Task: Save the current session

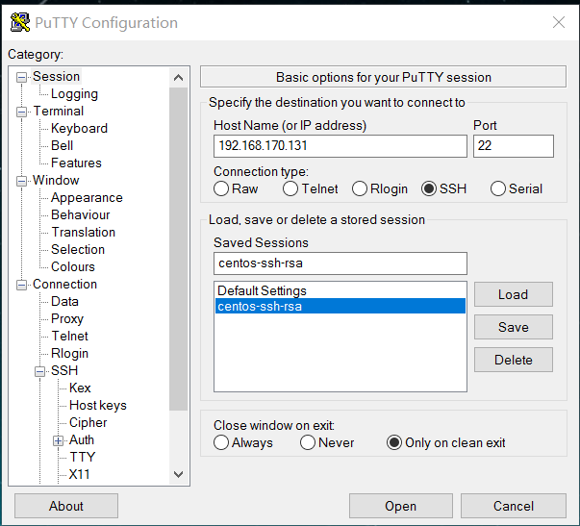Action: (x=514, y=327)
